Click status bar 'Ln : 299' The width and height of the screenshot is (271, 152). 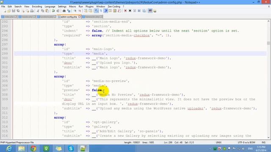click(x=168, y=143)
